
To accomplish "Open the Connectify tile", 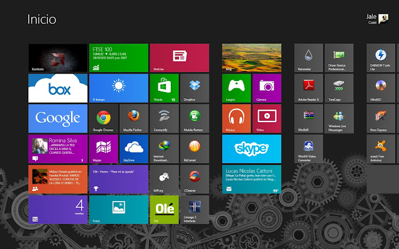I will (x=165, y=119).
